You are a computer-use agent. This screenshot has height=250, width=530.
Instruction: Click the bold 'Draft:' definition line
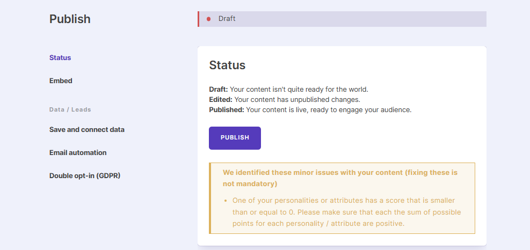click(288, 89)
